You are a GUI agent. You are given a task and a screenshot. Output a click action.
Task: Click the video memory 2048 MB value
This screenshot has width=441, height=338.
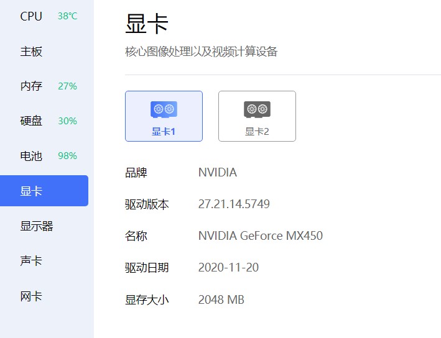point(221,299)
